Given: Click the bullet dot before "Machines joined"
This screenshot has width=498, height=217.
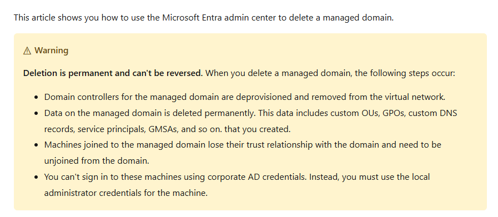Looking at the screenshot, I should 37,145.
